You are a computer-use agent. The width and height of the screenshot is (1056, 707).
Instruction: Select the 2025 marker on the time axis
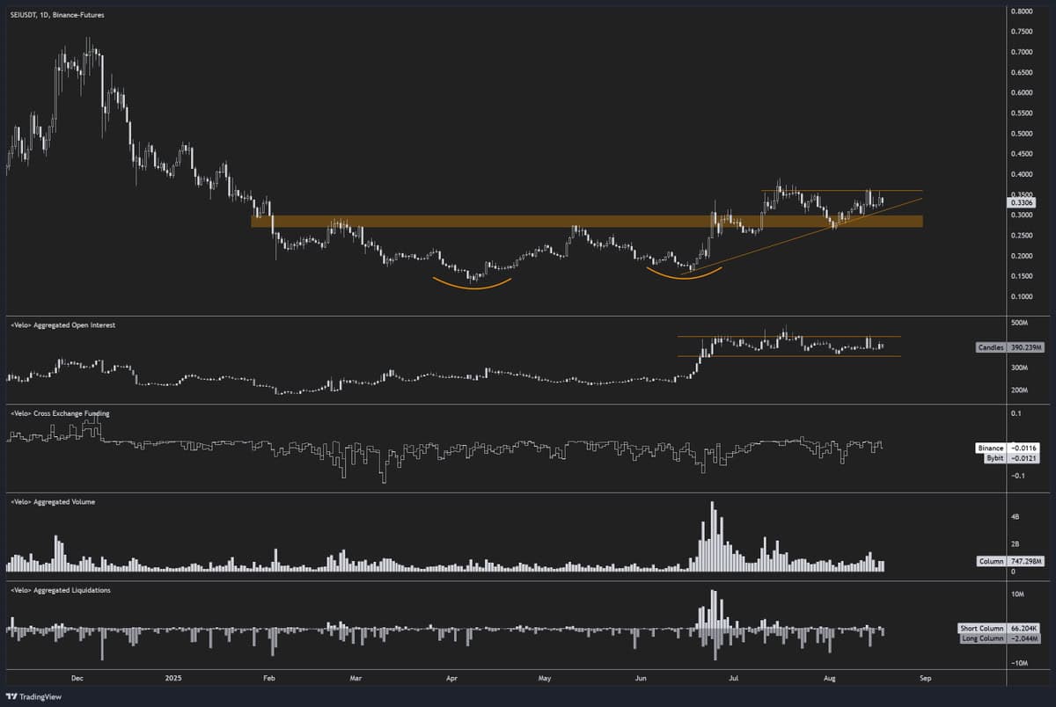(x=172, y=678)
